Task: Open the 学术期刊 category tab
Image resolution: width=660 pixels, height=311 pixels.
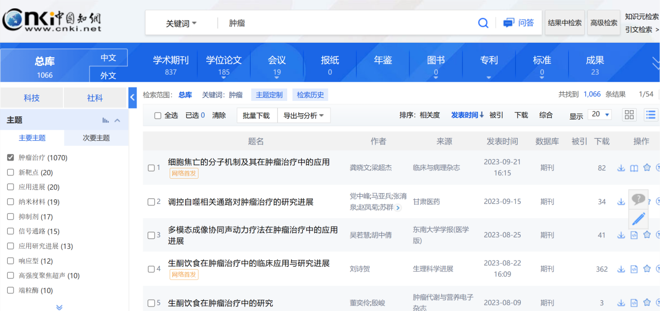Action: 171,64
